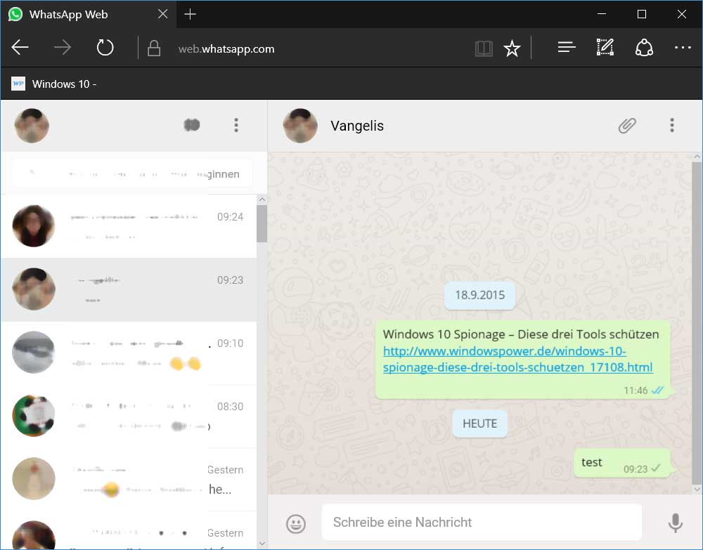
Task: Open the partly visible bottom Gestern chat
Action: point(129,530)
